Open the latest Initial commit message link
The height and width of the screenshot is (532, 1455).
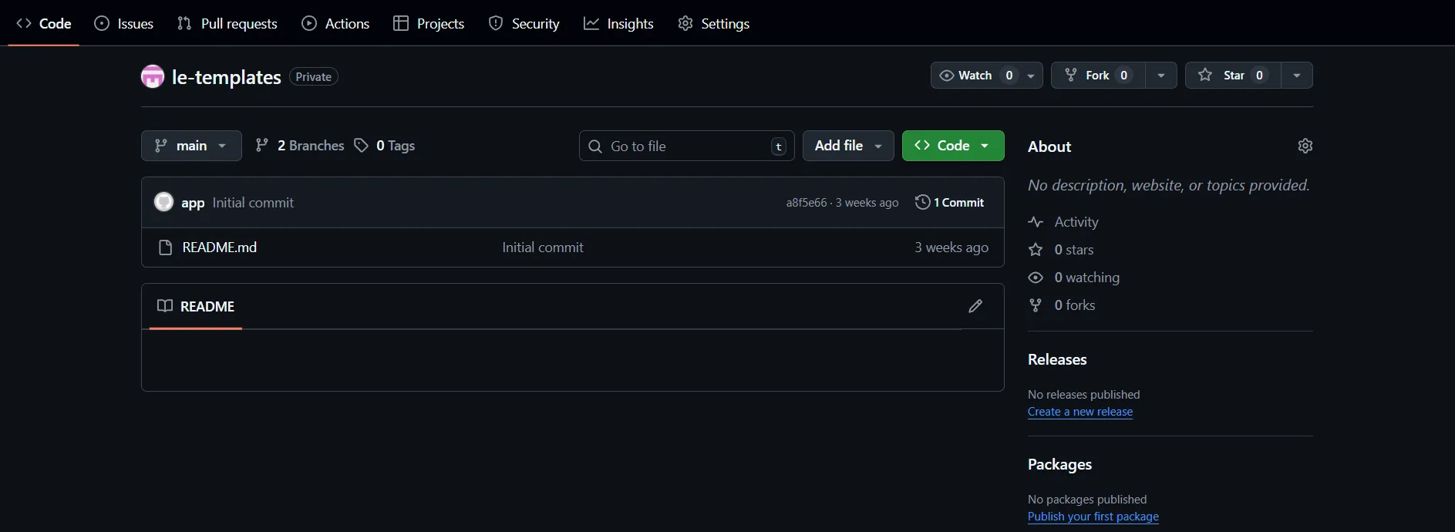(x=253, y=203)
